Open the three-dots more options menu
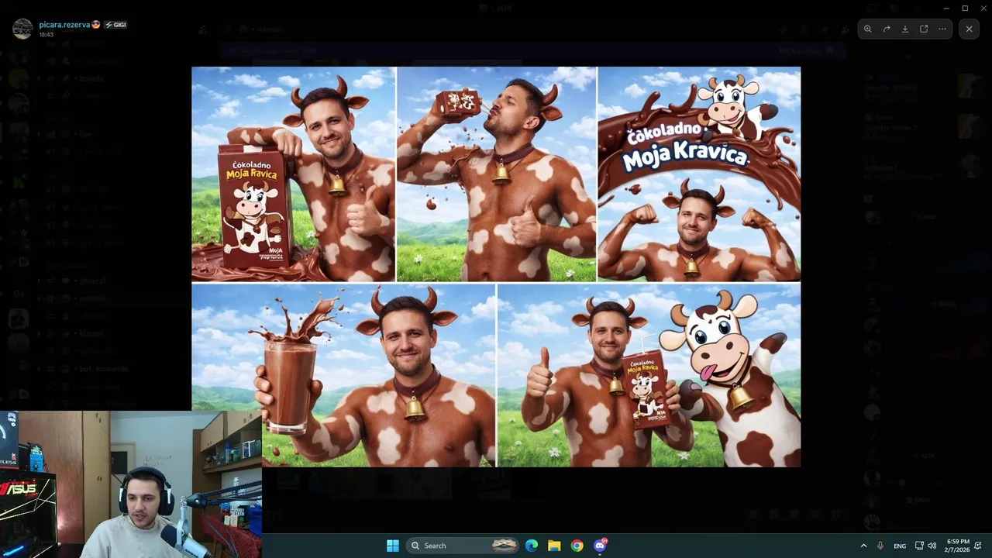This screenshot has width=992, height=558. click(942, 29)
